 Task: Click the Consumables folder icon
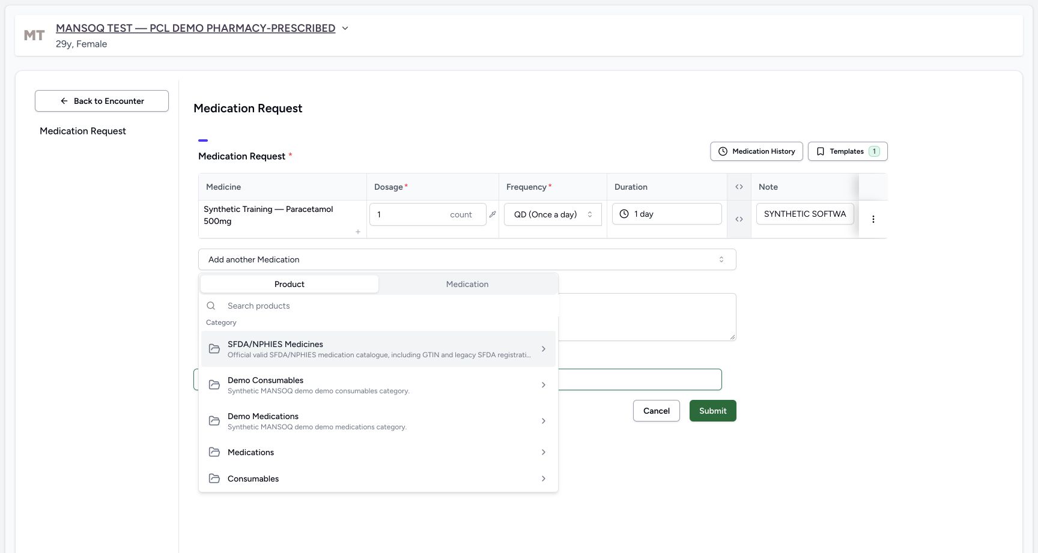point(214,479)
